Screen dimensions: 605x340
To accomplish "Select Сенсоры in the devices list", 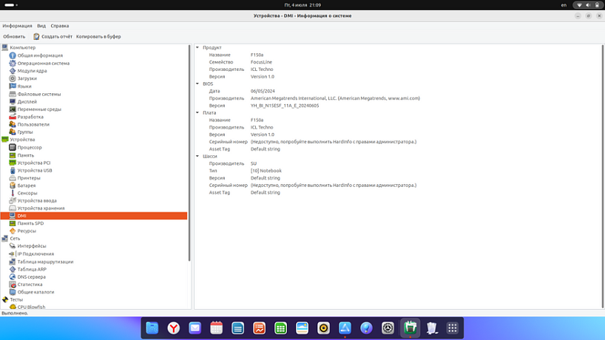I will [x=27, y=193].
